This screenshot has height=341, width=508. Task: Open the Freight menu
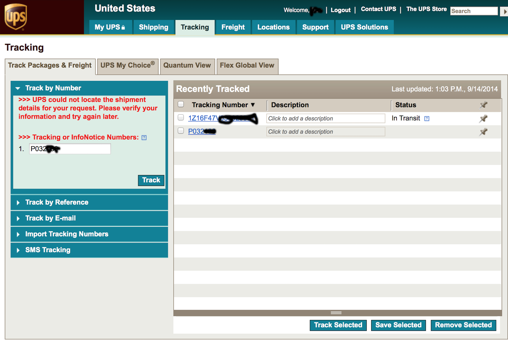click(233, 27)
